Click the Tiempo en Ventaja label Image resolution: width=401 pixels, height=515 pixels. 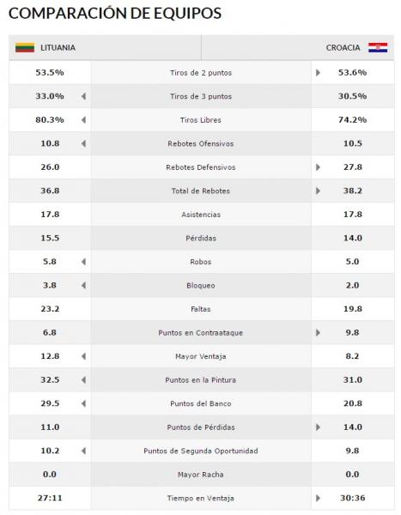pyautogui.click(x=201, y=498)
